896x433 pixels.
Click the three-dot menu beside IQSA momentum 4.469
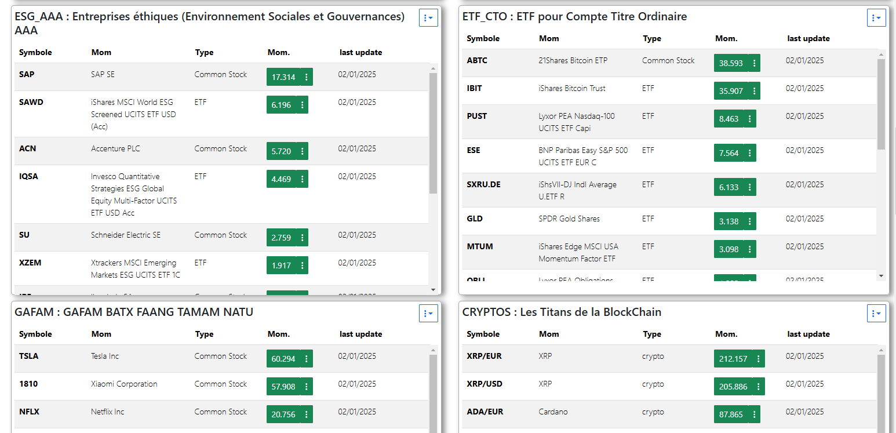coord(302,179)
